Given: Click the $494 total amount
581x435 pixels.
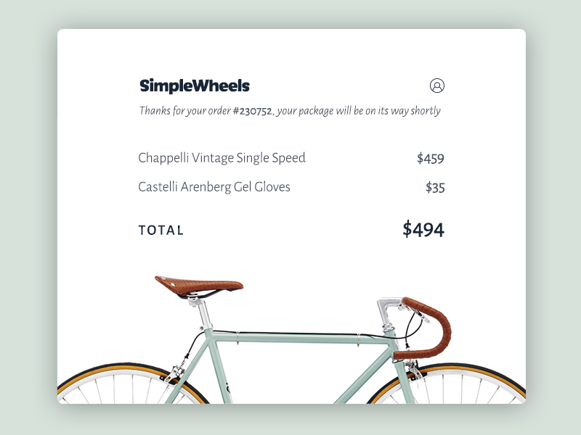Looking at the screenshot, I should [423, 230].
